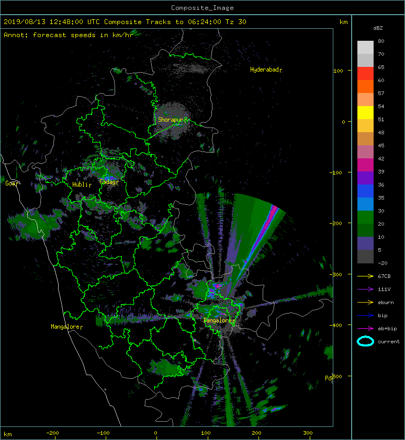Click the 67CB legend label
The image size is (405, 440).
[384, 276]
